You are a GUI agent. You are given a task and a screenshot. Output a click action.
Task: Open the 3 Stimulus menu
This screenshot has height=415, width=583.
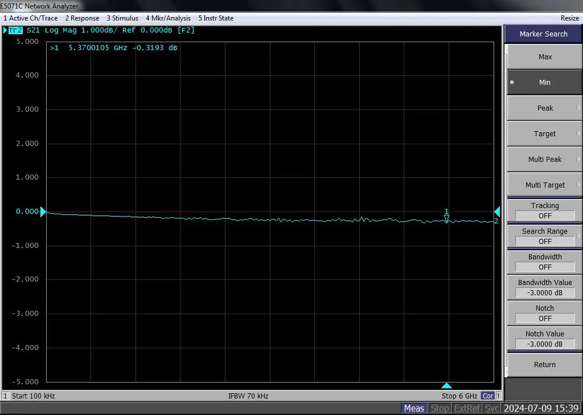122,18
